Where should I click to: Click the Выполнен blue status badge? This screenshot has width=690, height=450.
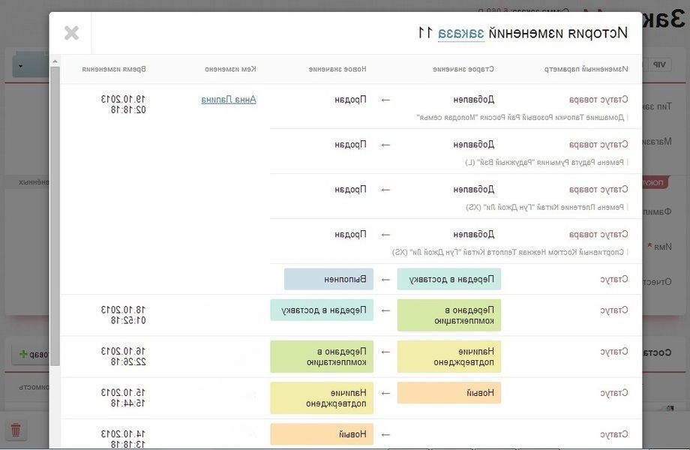click(x=328, y=280)
